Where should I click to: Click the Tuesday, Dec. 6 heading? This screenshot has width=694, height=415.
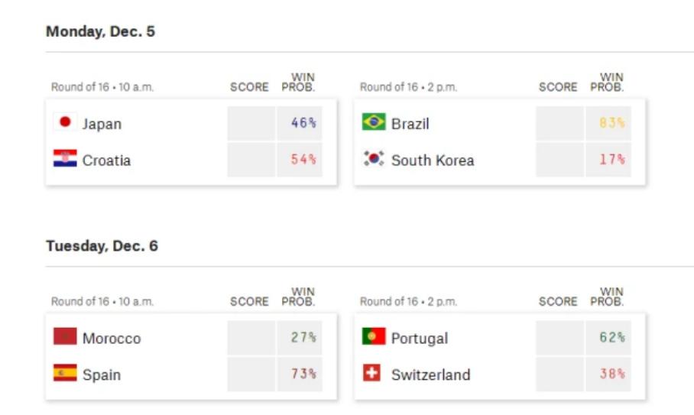102,246
